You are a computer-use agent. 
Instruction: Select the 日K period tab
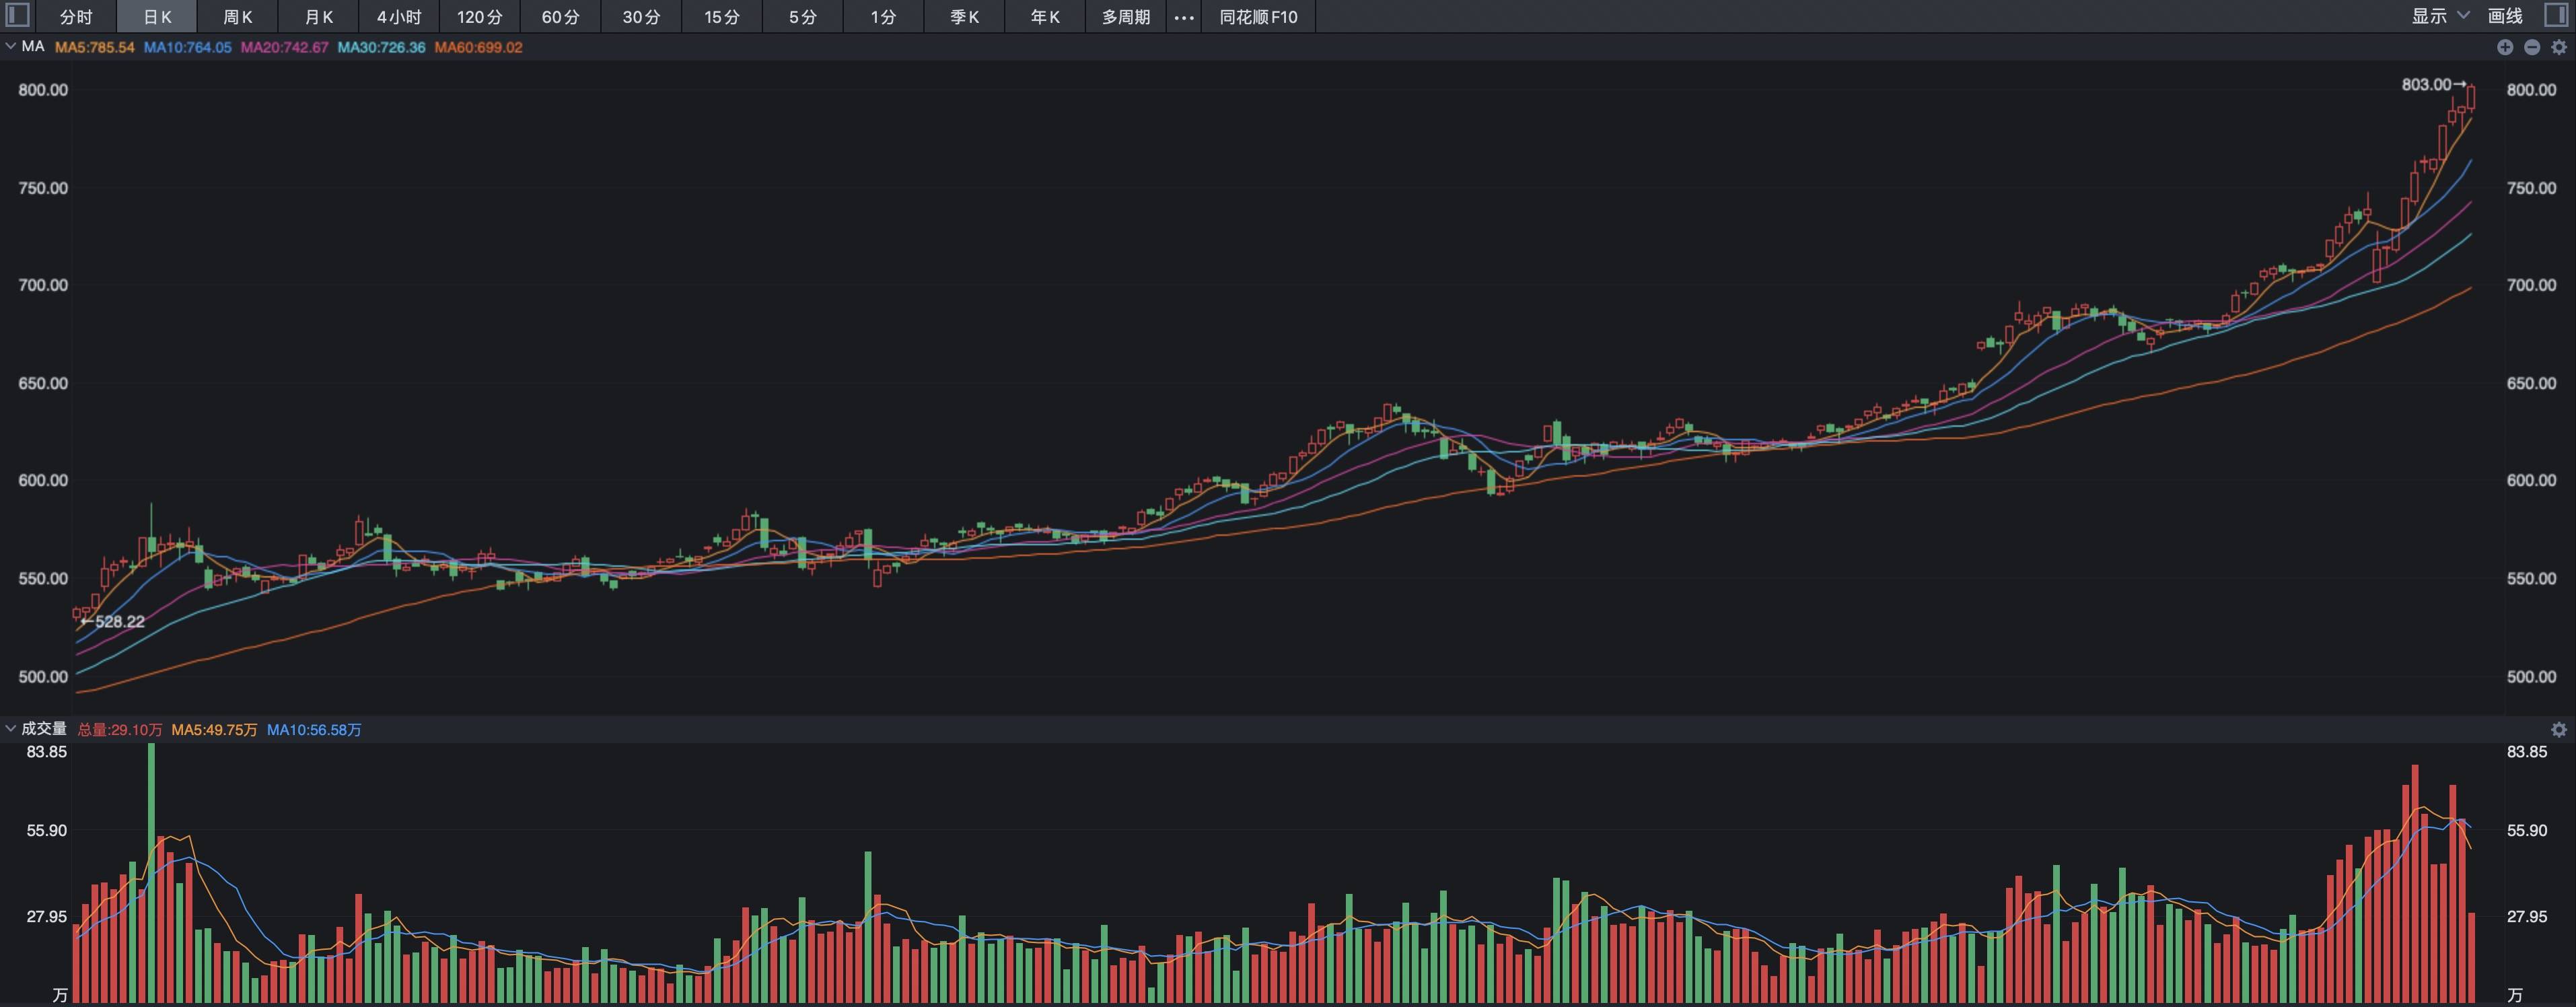[157, 17]
